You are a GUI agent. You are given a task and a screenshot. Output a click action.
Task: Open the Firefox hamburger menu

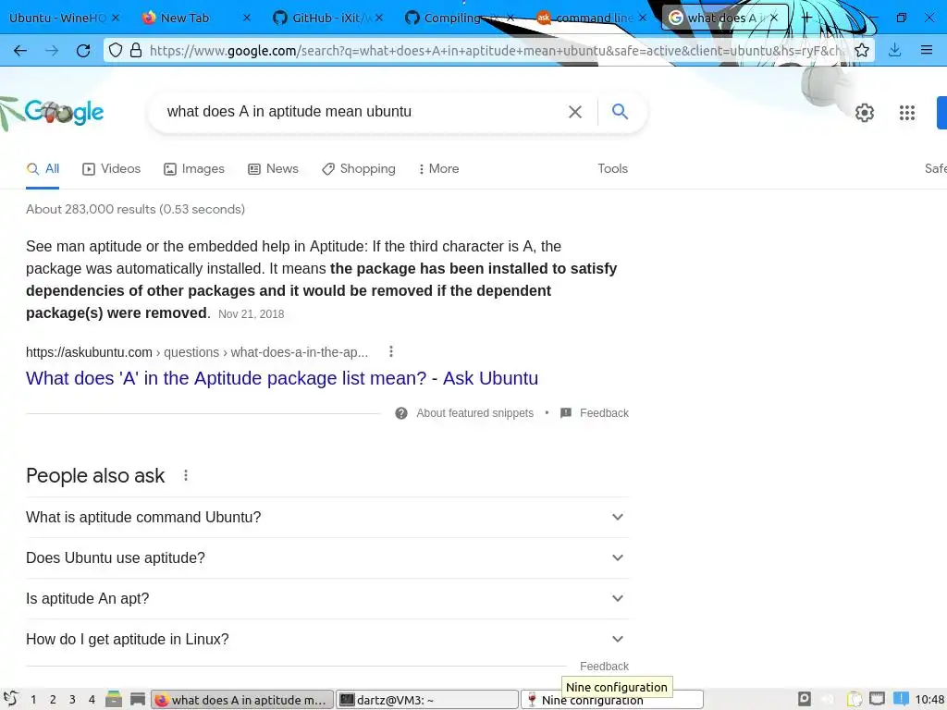pyautogui.click(x=927, y=50)
